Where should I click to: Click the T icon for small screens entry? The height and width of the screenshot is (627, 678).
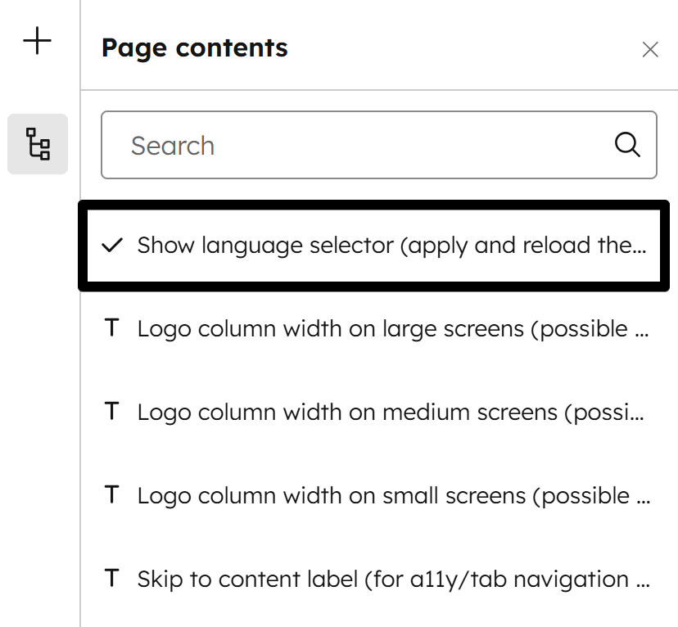112,495
